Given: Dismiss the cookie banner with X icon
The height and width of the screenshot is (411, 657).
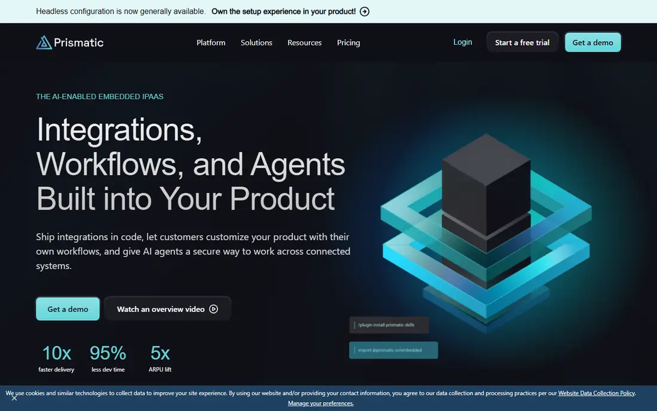Looking at the screenshot, I should point(14,398).
